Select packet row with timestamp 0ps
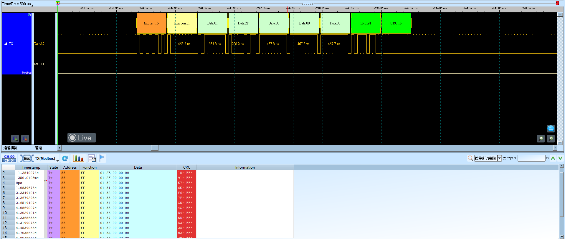565x239 pixels. click(x=148, y=183)
